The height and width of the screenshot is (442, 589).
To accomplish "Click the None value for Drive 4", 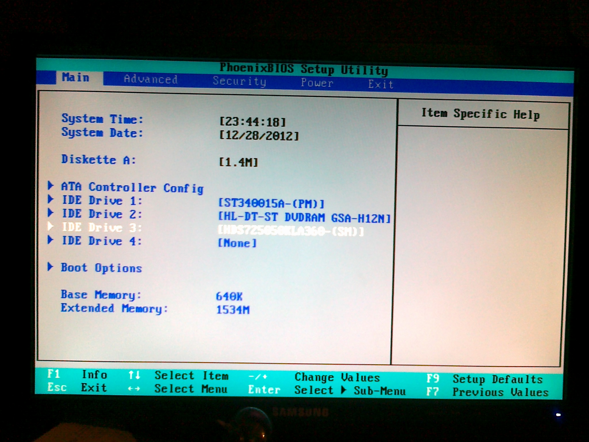I will point(237,243).
